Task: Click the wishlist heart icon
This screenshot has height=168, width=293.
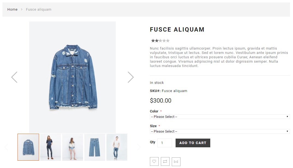Action: pos(154,161)
